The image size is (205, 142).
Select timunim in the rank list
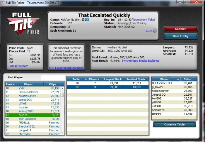[x=33, y=107]
